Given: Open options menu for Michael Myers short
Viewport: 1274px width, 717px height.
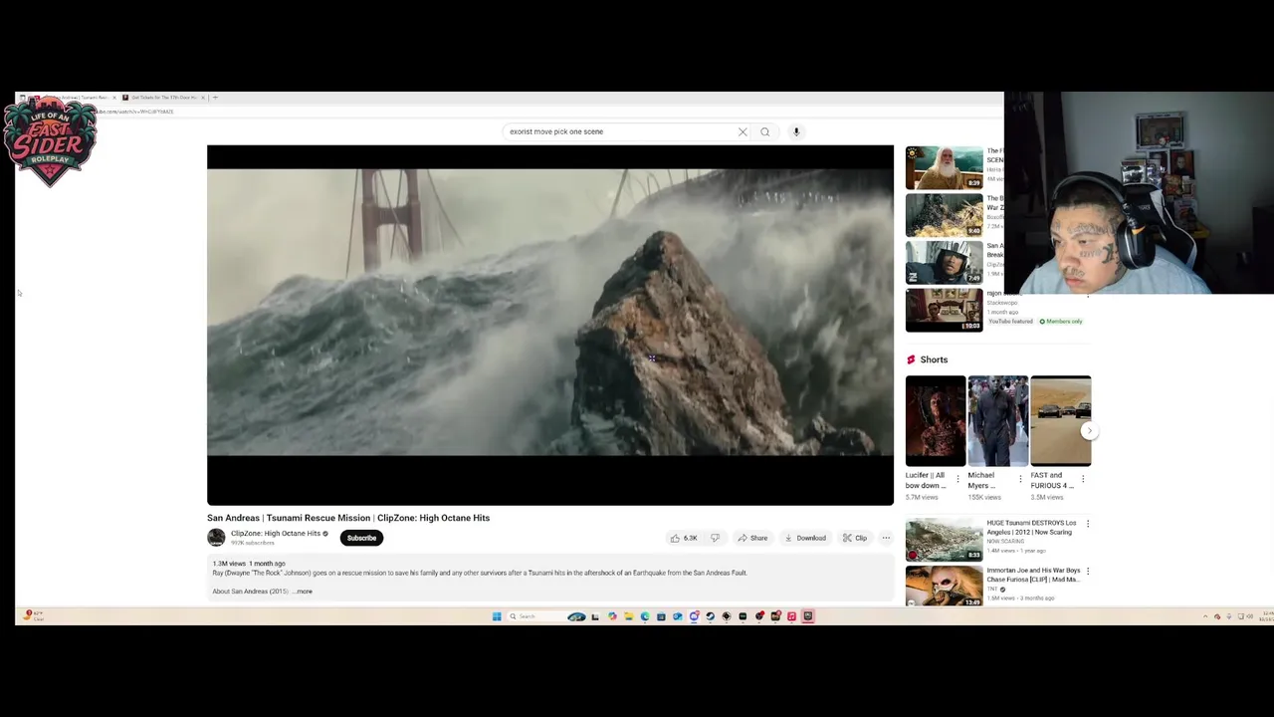Looking at the screenshot, I should coord(1020,479).
